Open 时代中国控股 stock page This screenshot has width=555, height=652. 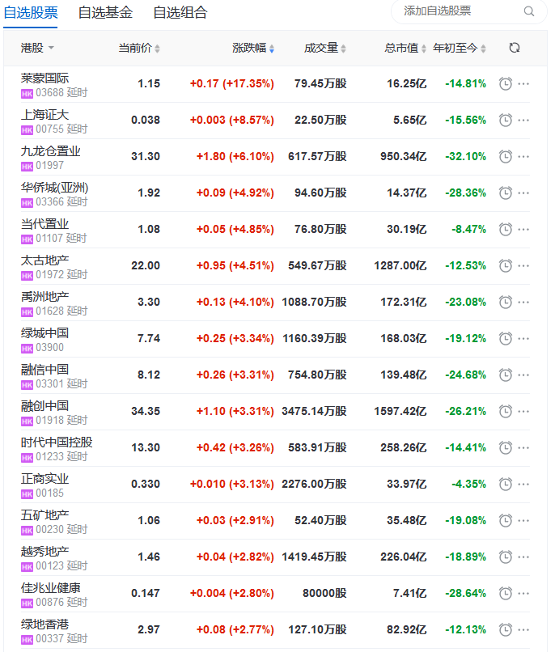57,442
